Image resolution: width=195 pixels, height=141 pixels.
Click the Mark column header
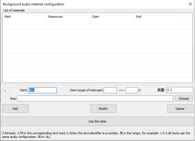25,17
